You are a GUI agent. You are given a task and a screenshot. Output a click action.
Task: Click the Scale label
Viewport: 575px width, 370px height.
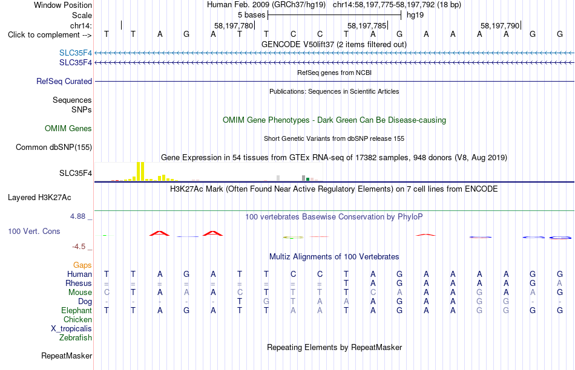(82, 15)
